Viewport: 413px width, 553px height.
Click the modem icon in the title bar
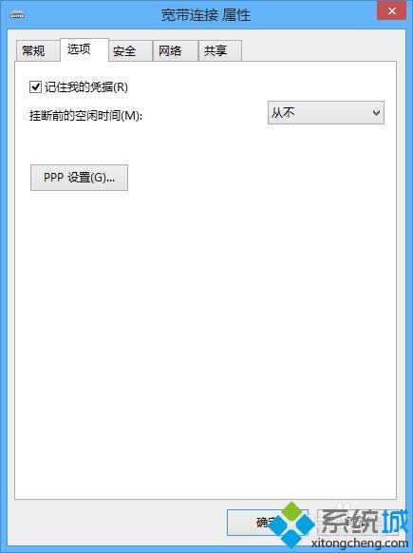click(17, 16)
